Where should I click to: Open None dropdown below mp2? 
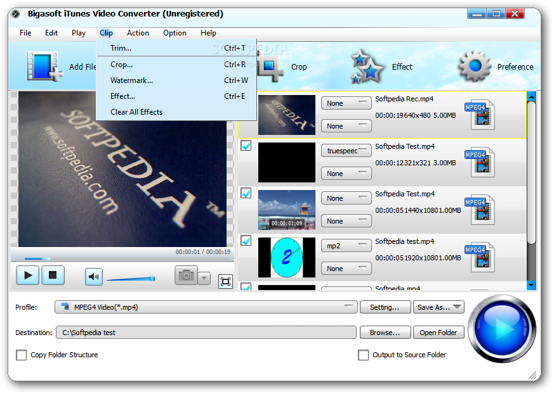pos(346,269)
